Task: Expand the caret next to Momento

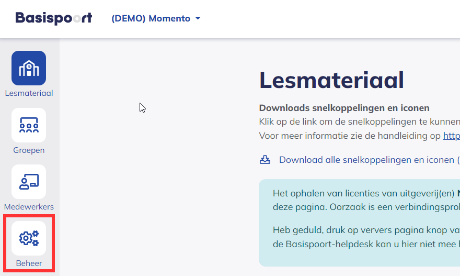Action: pyautogui.click(x=198, y=18)
